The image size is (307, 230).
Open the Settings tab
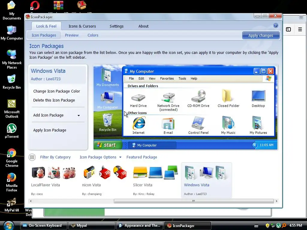[117, 26]
